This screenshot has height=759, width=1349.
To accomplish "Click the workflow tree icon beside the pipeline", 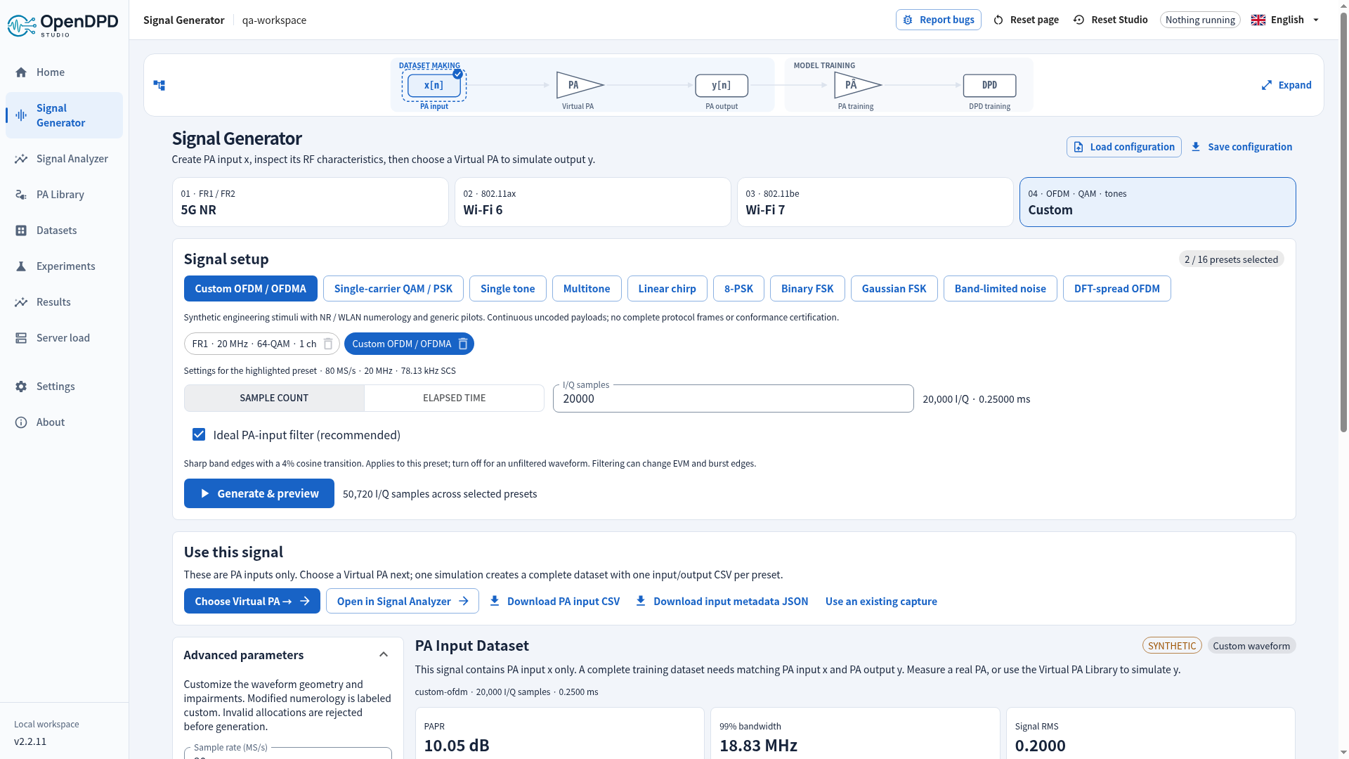I will click(159, 85).
